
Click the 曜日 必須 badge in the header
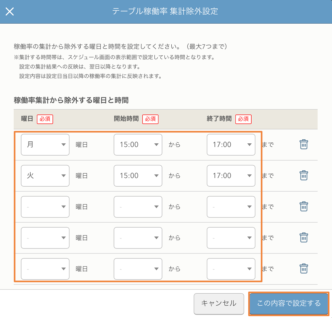(45, 119)
